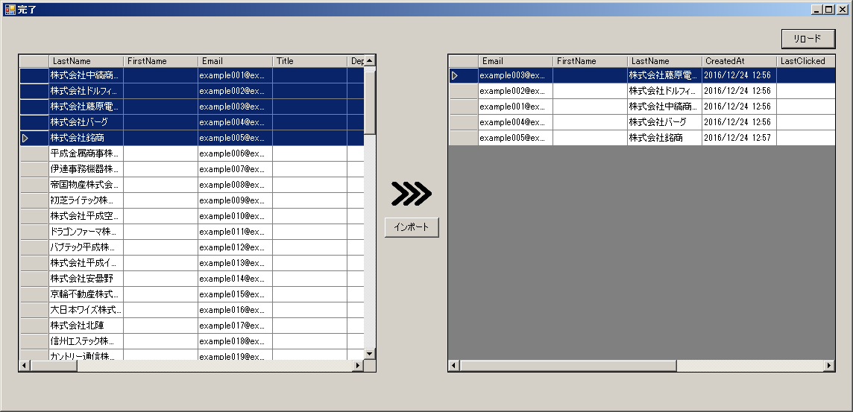Click example004 email cell in right grid
This screenshot has height=412, width=853.
pos(516,122)
